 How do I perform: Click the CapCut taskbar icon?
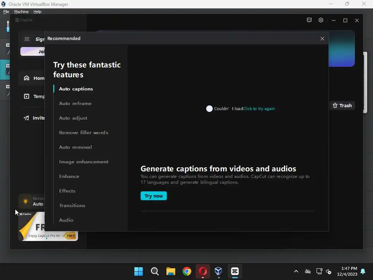click(x=235, y=271)
